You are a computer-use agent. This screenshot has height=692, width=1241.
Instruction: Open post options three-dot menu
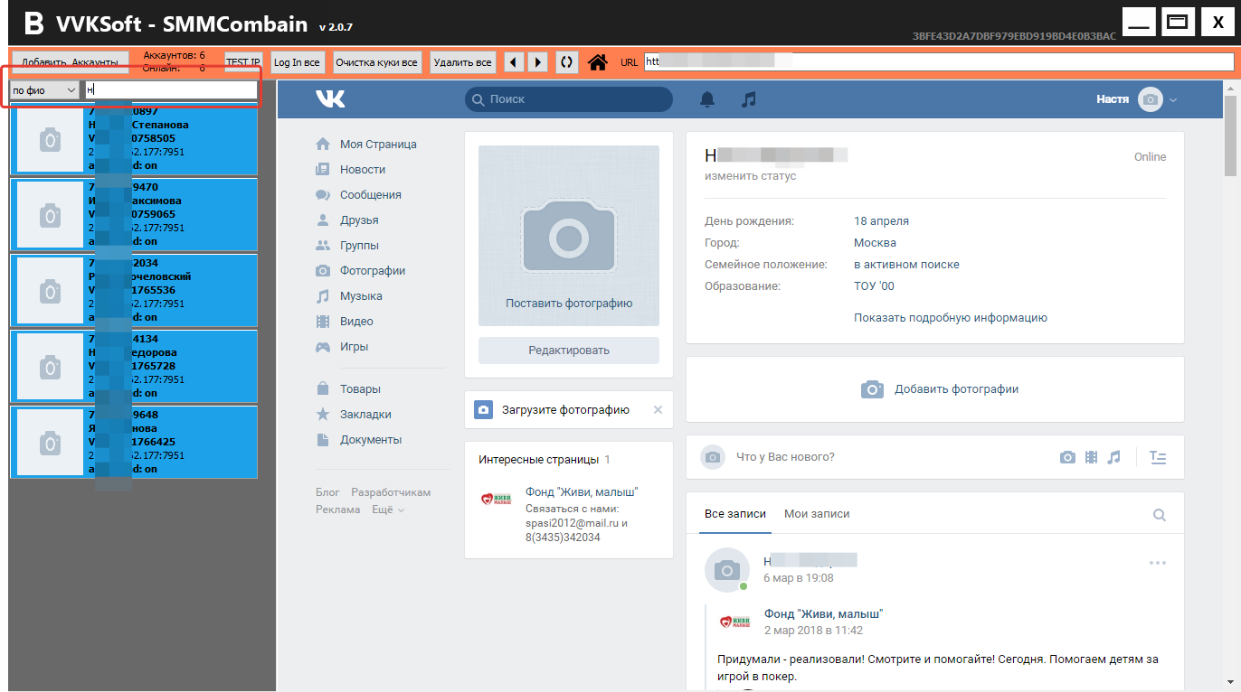click(1157, 563)
